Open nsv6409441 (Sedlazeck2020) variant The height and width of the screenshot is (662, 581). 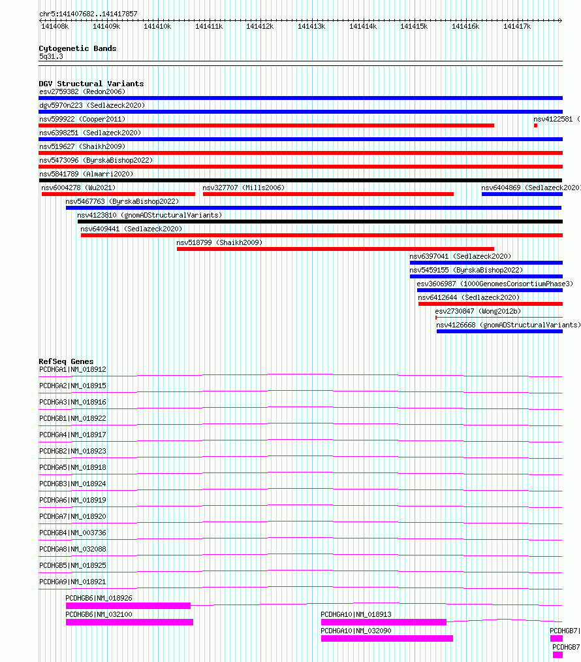(322, 235)
